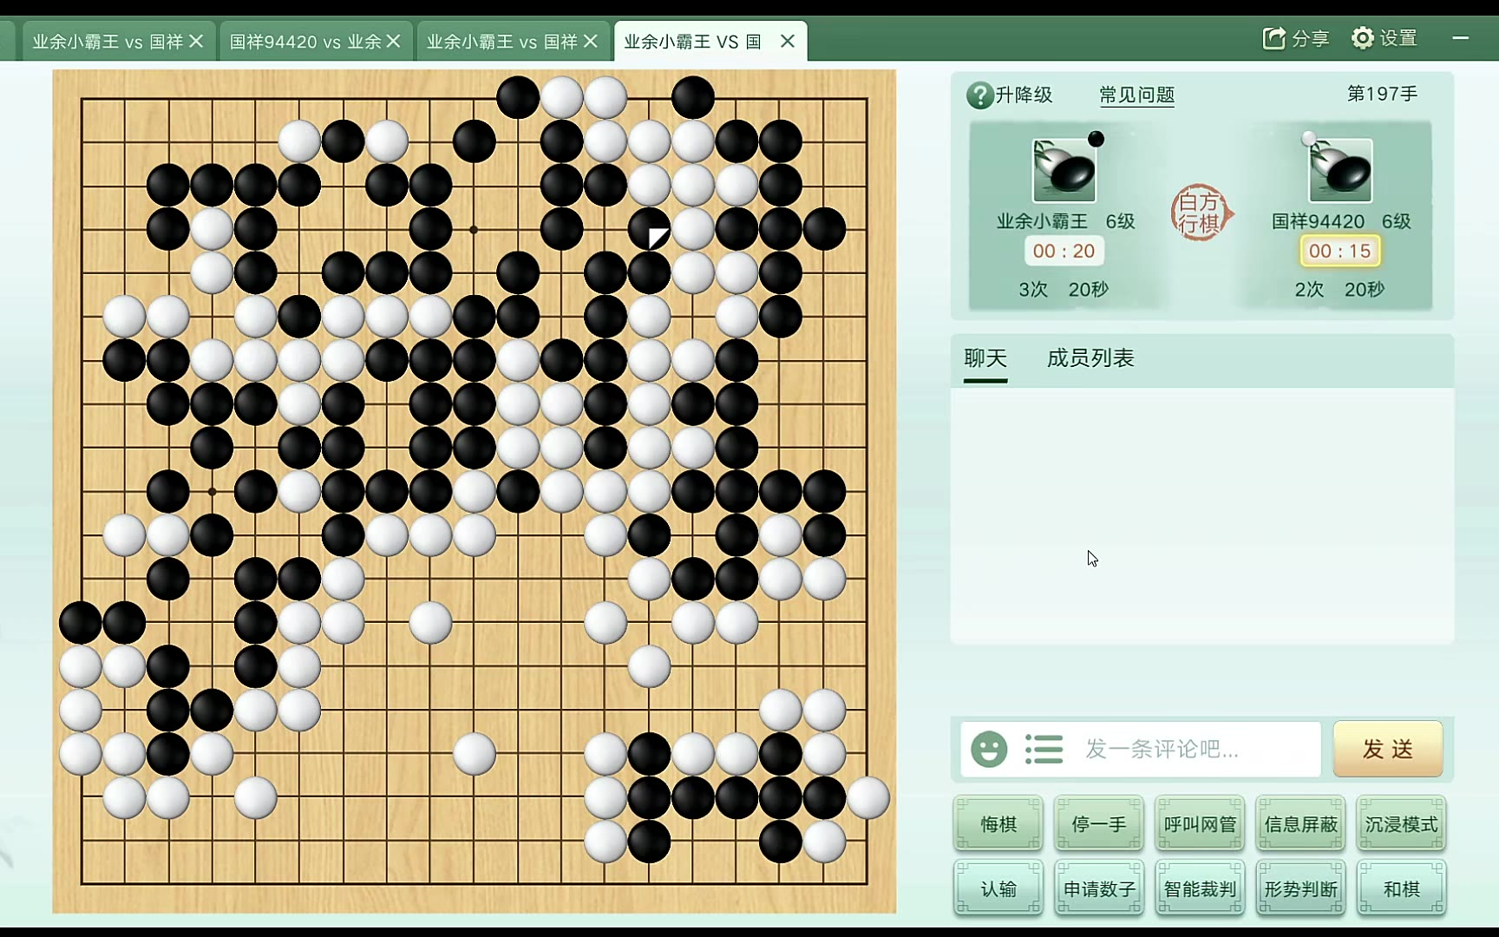Select the 聊天 chat tab
The height and width of the screenshot is (937, 1499).
click(985, 358)
